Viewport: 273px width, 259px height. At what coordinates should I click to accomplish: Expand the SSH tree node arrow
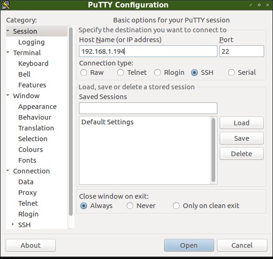click(13, 224)
